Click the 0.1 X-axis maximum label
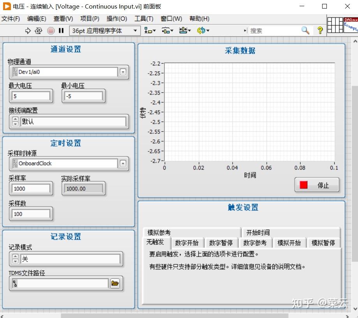The height and width of the screenshot is (318, 358). (x=334, y=168)
